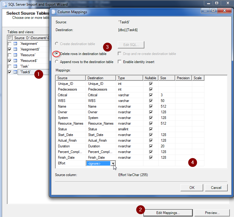Click the table icon next to `Task$`
Viewport: 234px width, 217px height.
click(15, 72)
